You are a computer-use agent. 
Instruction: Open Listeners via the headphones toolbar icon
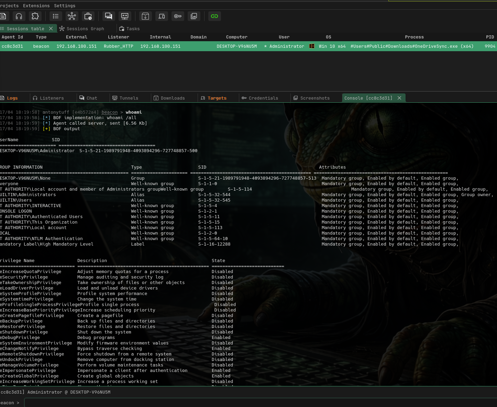[19, 16]
